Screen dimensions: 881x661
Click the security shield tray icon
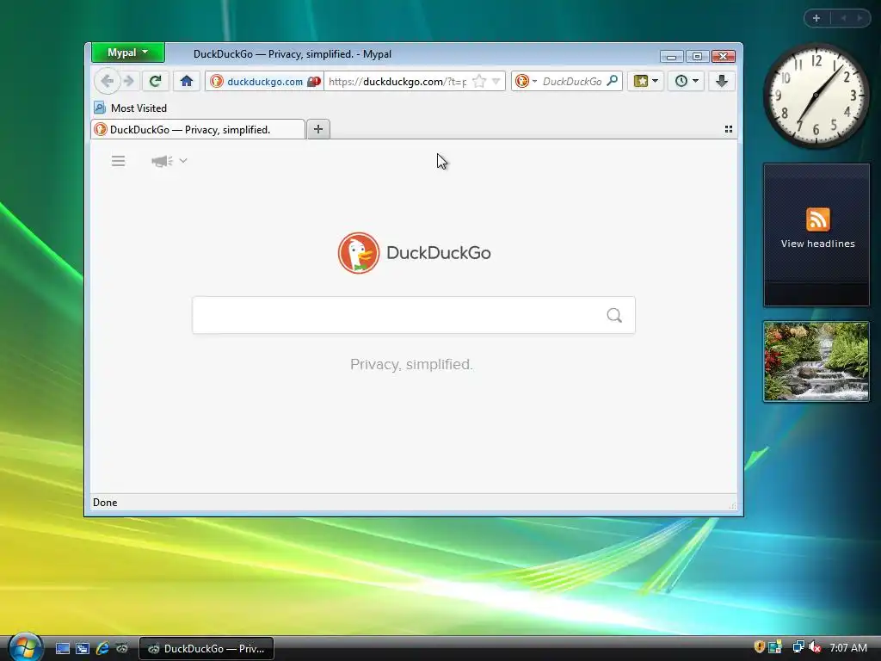click(x=759, y=647)
